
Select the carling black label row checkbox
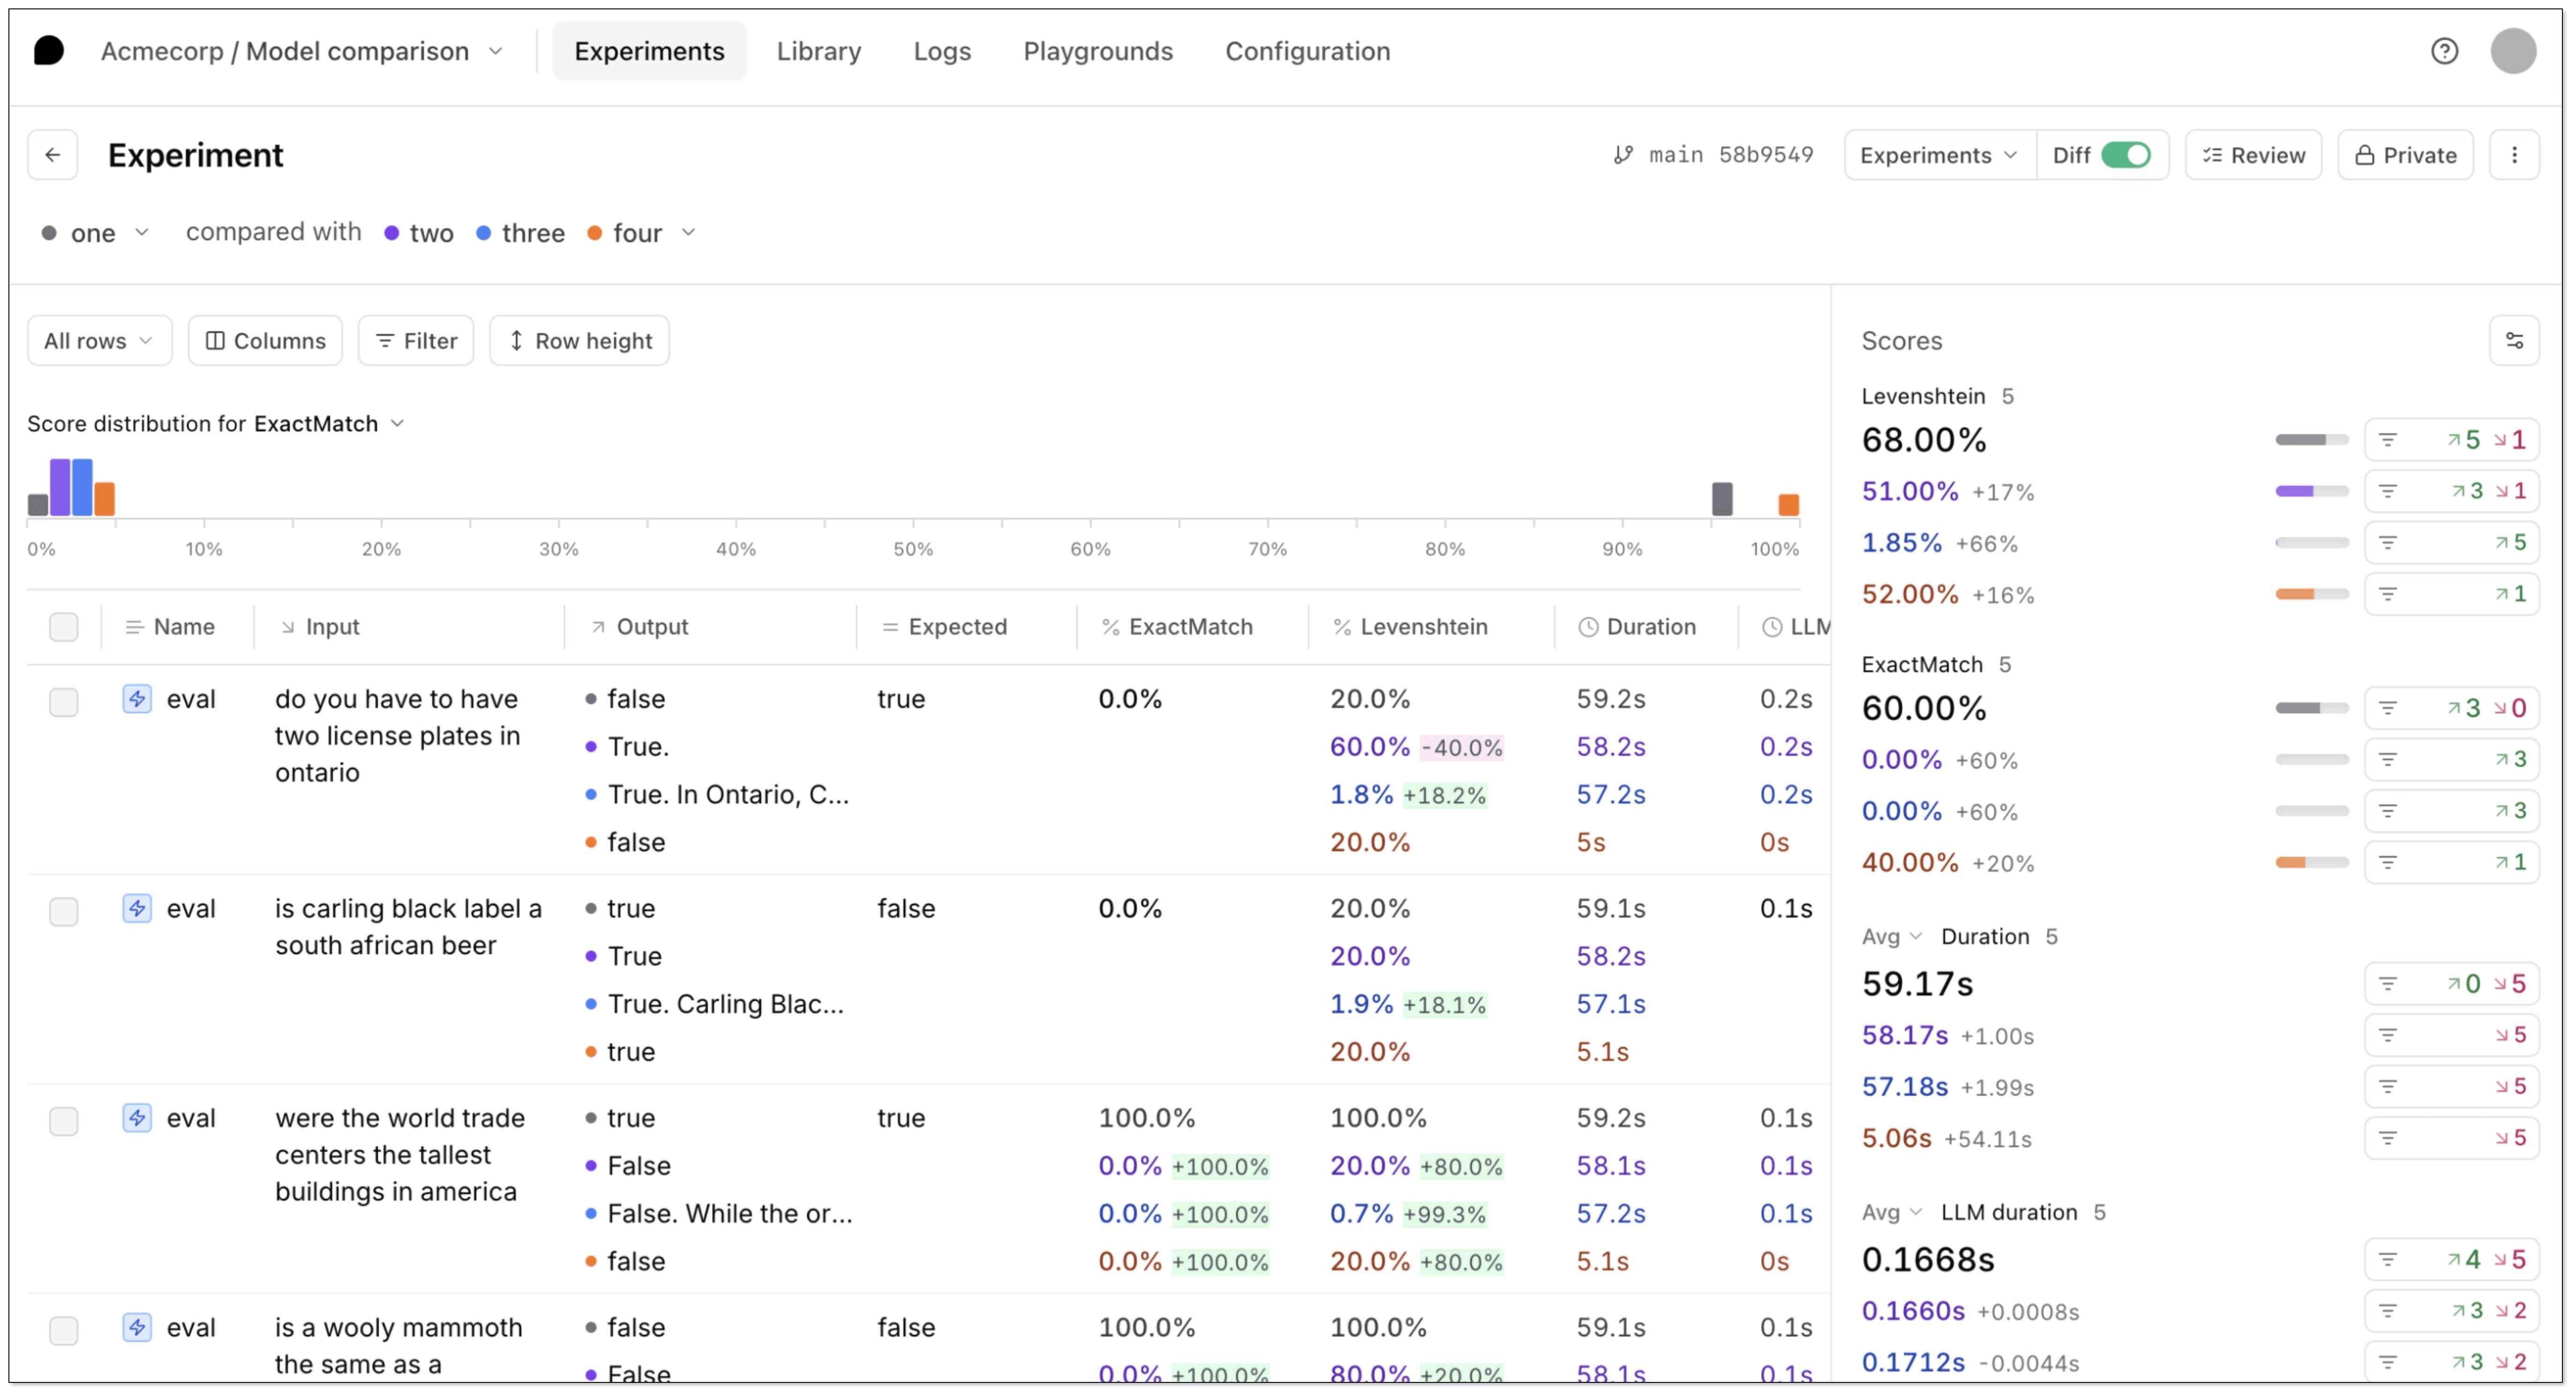point(64,911)
